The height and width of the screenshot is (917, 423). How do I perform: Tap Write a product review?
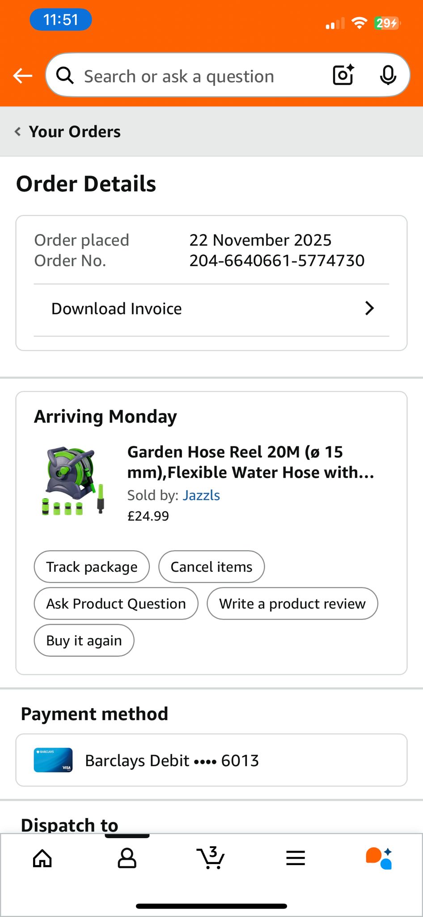(292, 604)
